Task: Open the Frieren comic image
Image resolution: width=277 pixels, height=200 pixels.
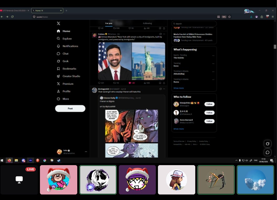Action: click(131, 133)
